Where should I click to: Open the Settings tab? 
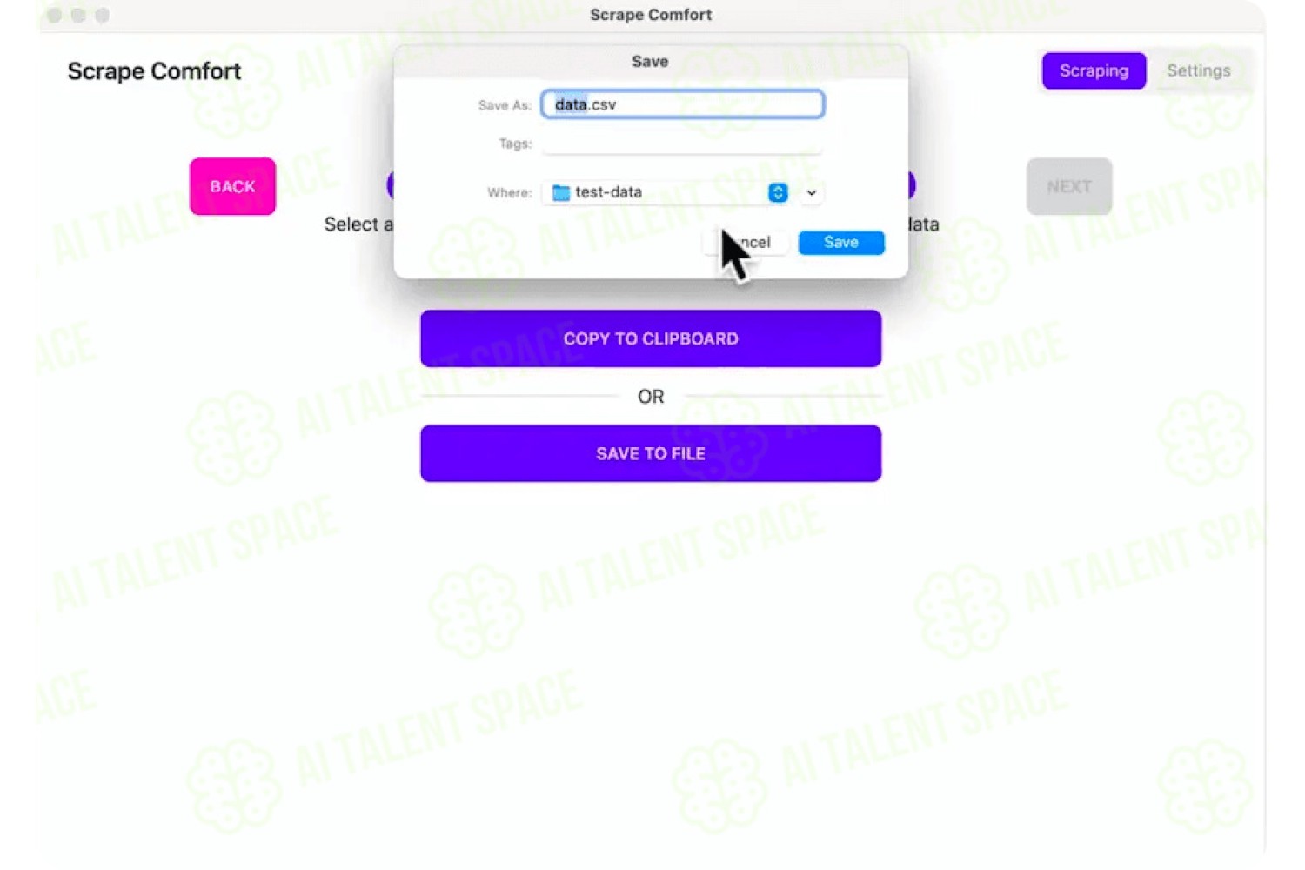coord(1198,70)
